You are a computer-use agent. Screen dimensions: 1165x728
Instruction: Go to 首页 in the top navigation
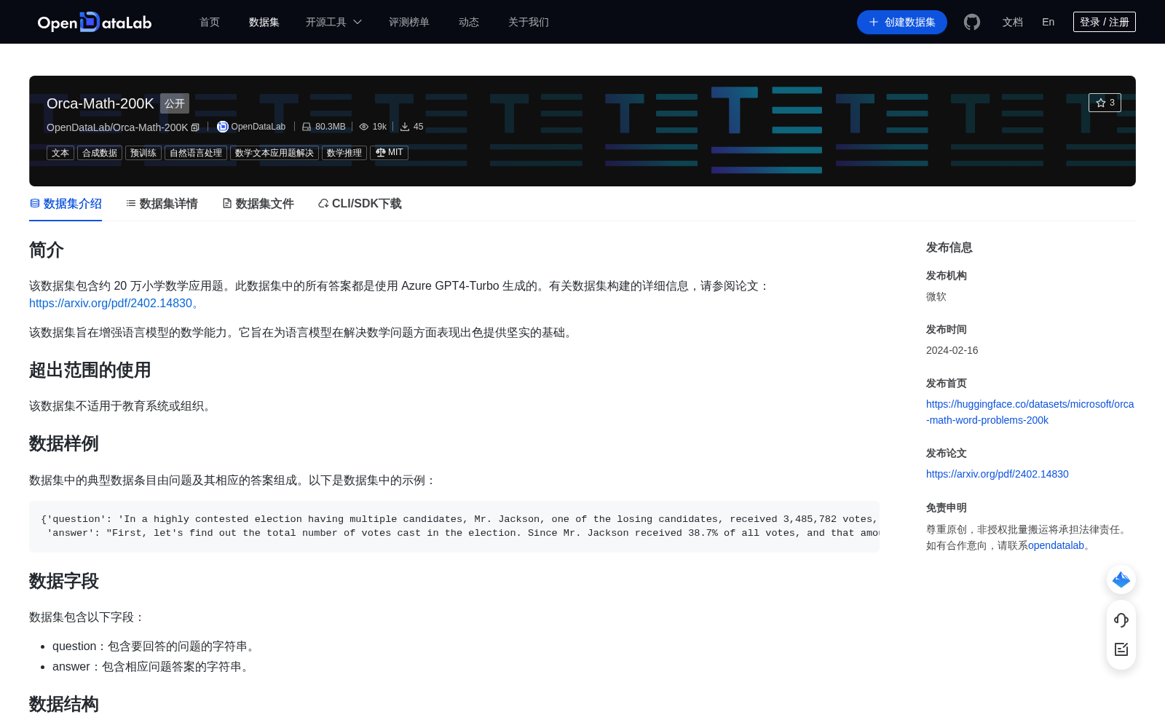(x=210, y=22)
